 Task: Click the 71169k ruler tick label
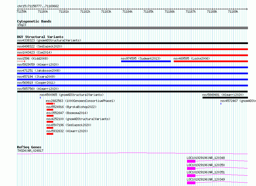tap(233, 12)
